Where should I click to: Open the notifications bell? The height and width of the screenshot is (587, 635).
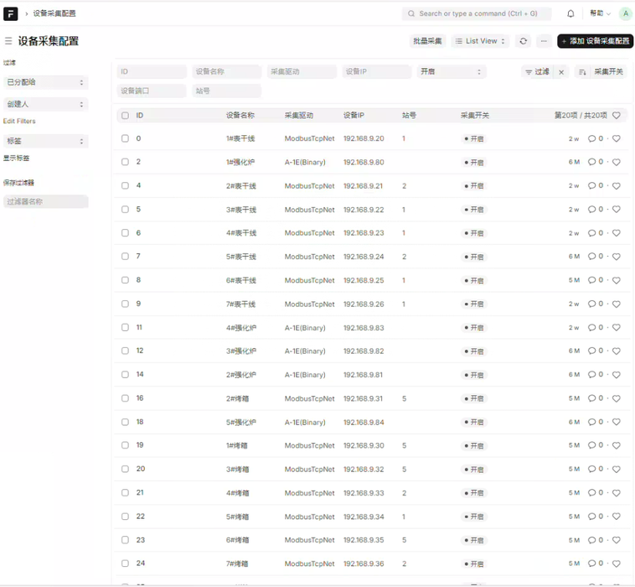pos(570,13)
